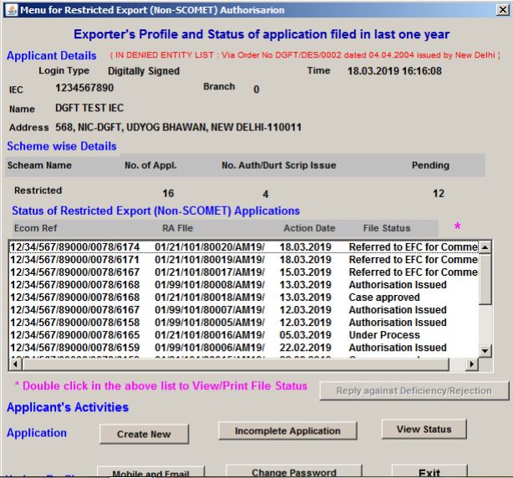Click the No. of Appl. value 16
Viewport: 513px width, 478px height.
[168, 193]
